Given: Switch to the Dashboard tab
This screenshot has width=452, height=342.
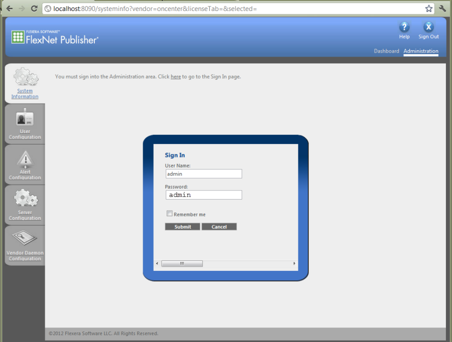Looking at the screenshot, I should tap(386, 51).
